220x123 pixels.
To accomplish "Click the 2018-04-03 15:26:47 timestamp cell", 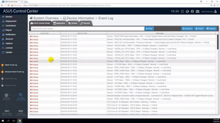I will click(x=69, y=96).
